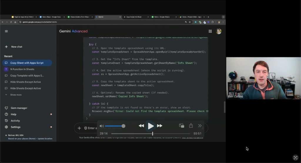Open Gem manager

16,108
